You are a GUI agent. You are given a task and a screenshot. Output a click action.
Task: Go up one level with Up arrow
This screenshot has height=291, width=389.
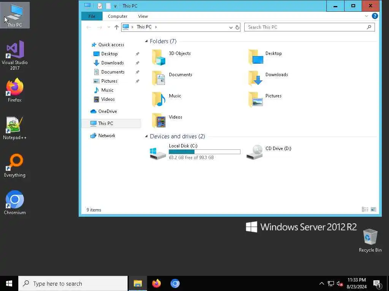(116, 27)
